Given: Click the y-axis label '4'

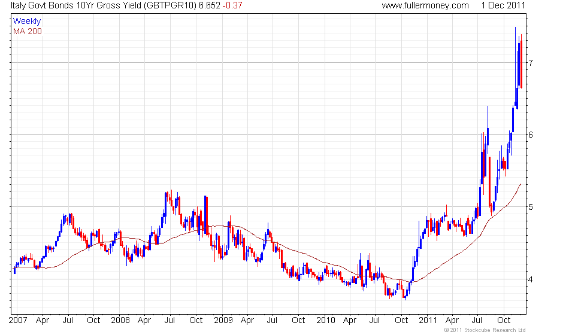Looking at the screenshot, I should click(530, 280).
